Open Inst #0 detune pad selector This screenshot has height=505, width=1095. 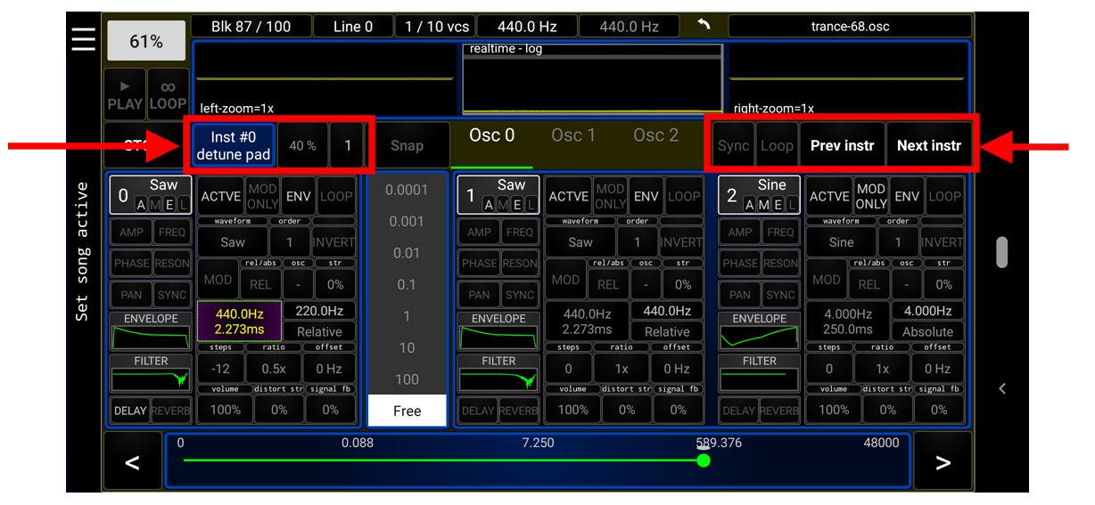[234, 146]
